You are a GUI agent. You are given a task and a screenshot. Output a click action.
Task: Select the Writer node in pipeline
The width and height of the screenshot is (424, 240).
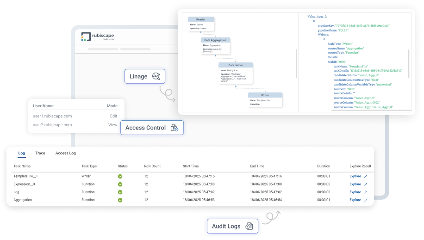point(265,99)
